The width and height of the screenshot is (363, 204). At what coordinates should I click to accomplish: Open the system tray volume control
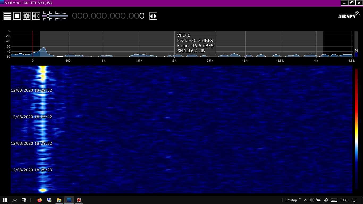point(312,200)
